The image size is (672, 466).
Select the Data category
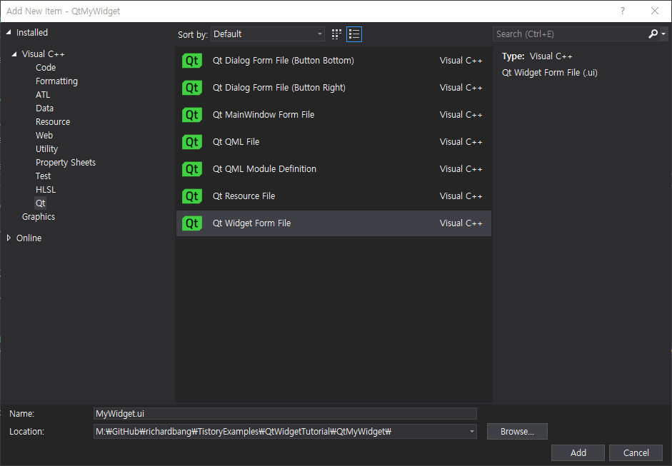(x=44, y=108)
